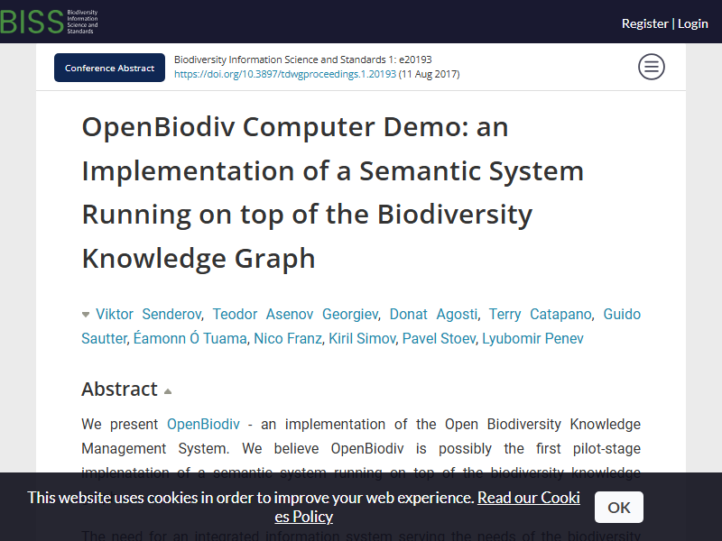The width and height of the screenshot is (722, 541).
Task: Follow the OpenBiodiv link in abstract
Action: click(x=203, y=424)
